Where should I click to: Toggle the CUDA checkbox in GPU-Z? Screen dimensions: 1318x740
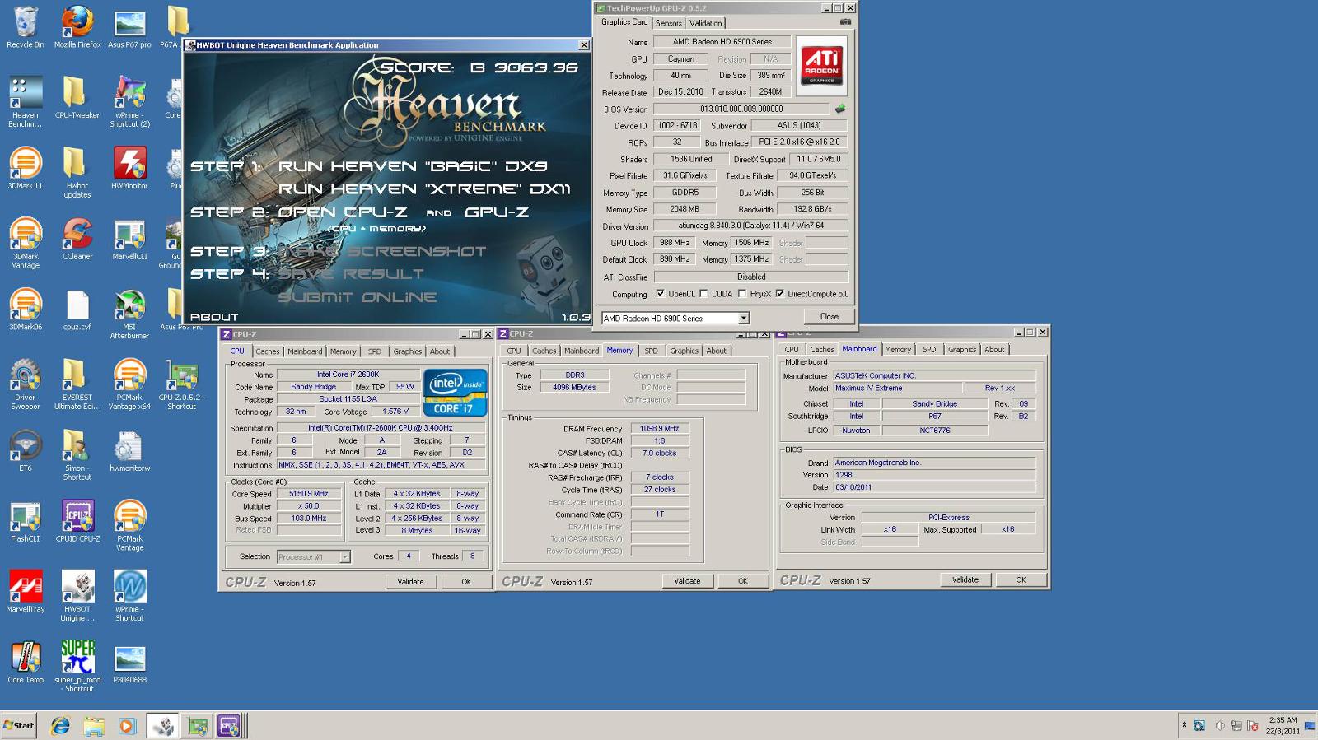coord(703,294)
